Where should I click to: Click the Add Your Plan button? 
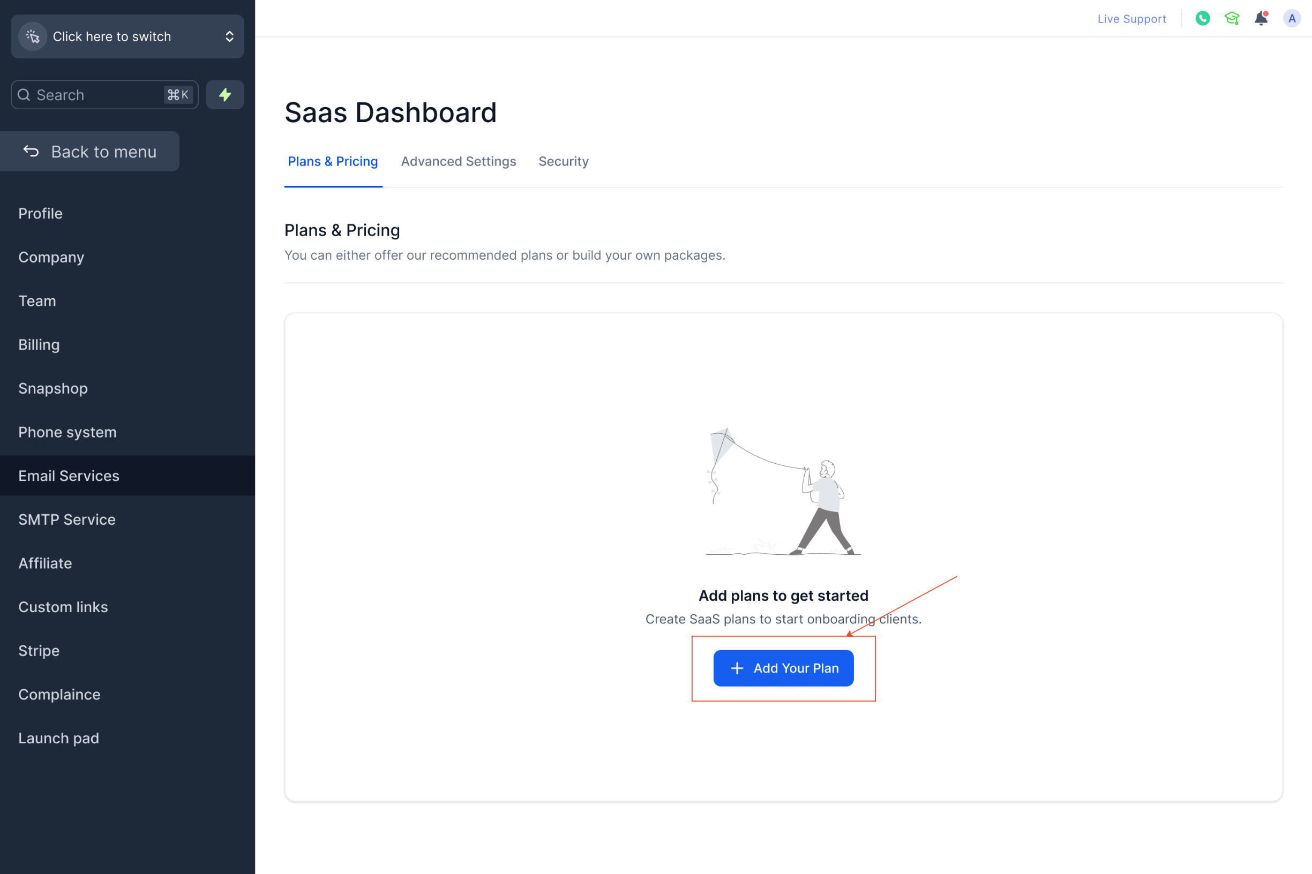click(783, 668)
